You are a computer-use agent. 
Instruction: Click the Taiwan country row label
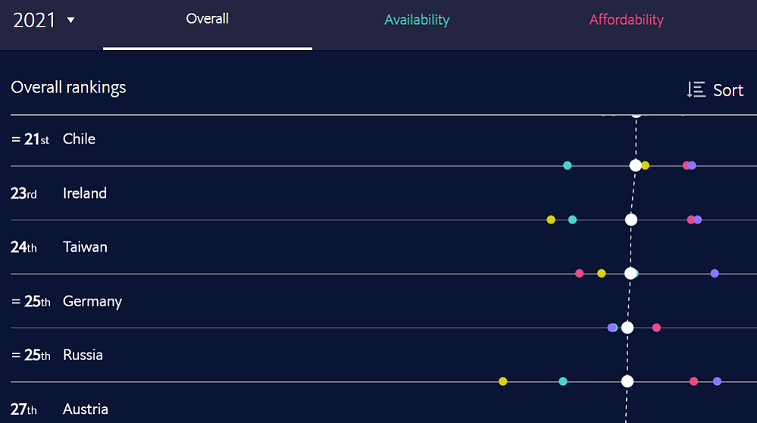(85, 247)
